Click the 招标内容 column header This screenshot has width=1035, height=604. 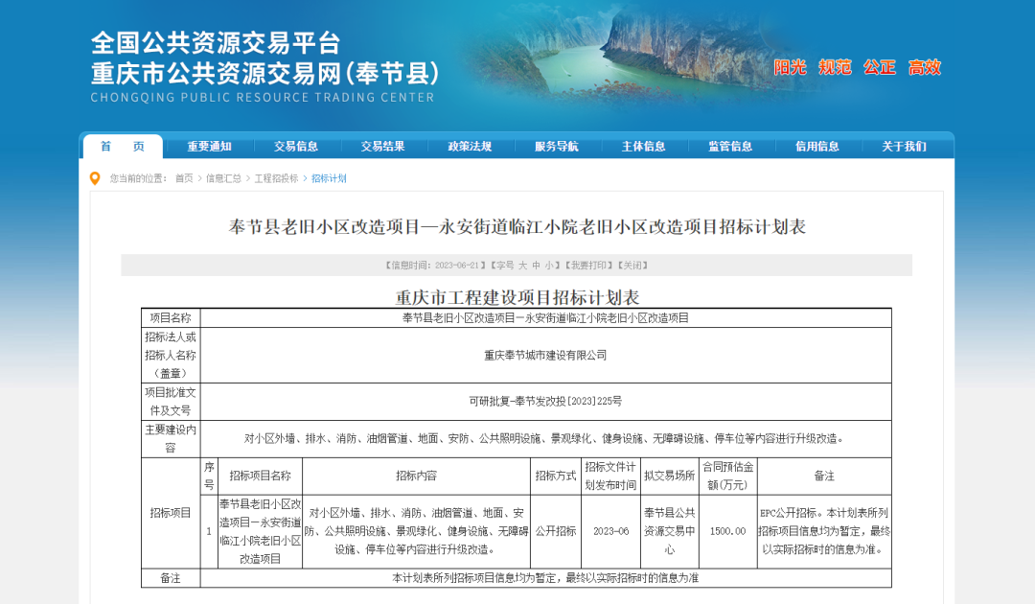417,476
